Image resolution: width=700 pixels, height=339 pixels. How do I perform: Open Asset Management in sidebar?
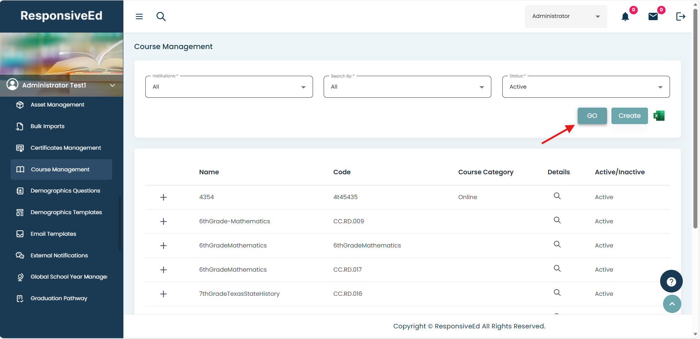[57, 105]
